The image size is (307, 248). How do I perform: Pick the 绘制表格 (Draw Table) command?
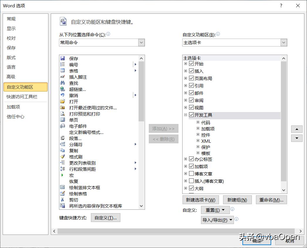click(75, 194)
